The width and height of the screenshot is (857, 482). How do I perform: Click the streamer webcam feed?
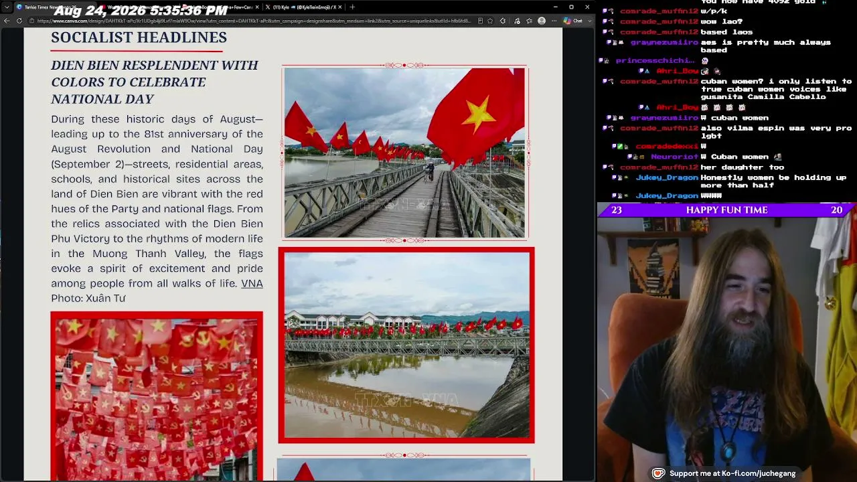click(726, 349)
